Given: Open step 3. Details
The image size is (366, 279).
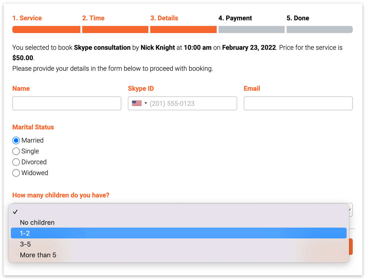Looking at the screenshot, I should coord(164,18).
